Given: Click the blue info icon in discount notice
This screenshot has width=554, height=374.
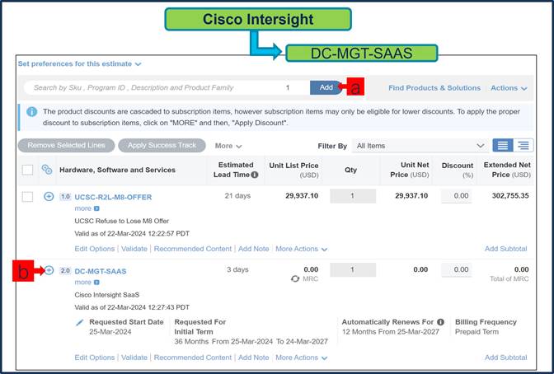Looking at the screenshot, I should (x=32, y=112).
